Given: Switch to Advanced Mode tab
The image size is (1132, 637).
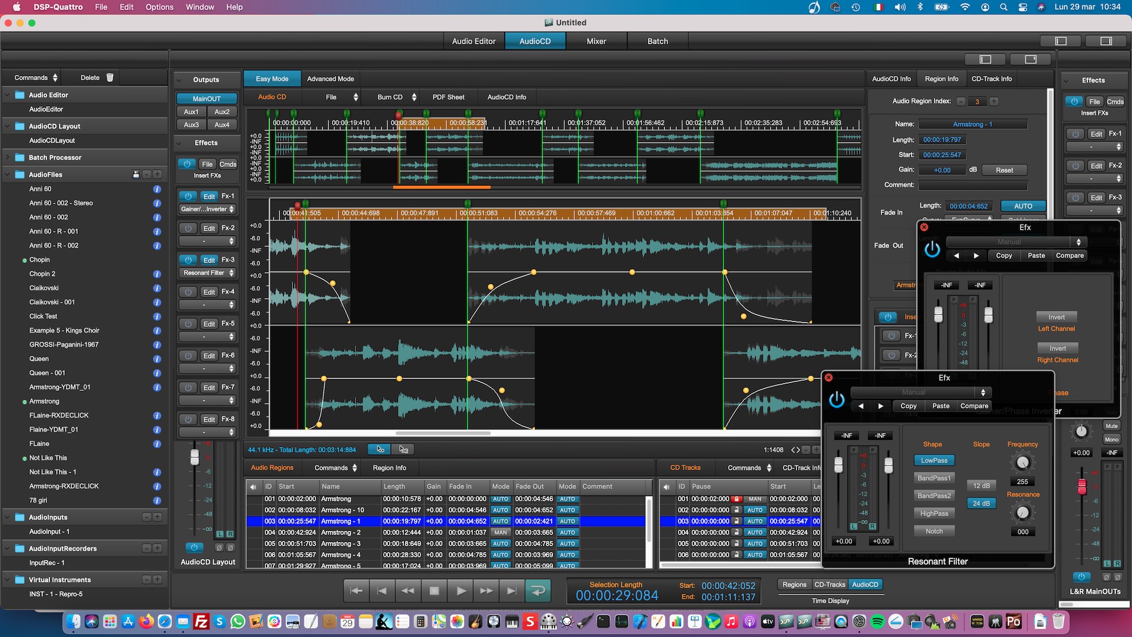Looking at the screenshot, I should tap(330, 78).
